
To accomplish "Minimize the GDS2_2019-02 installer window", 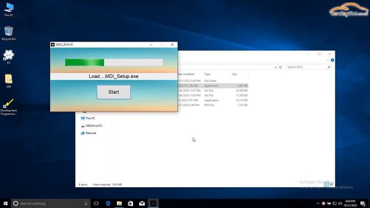I will tap(151, 44).
